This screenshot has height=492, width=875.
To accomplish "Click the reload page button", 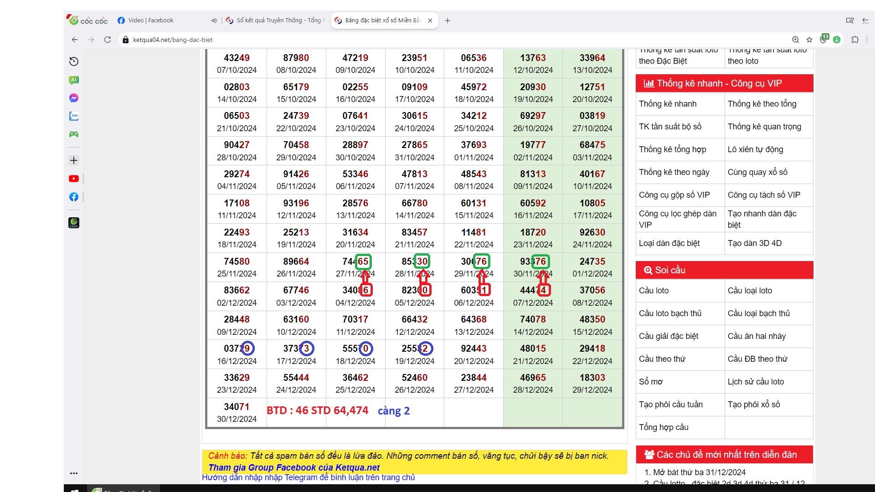I will coord(108,40).
